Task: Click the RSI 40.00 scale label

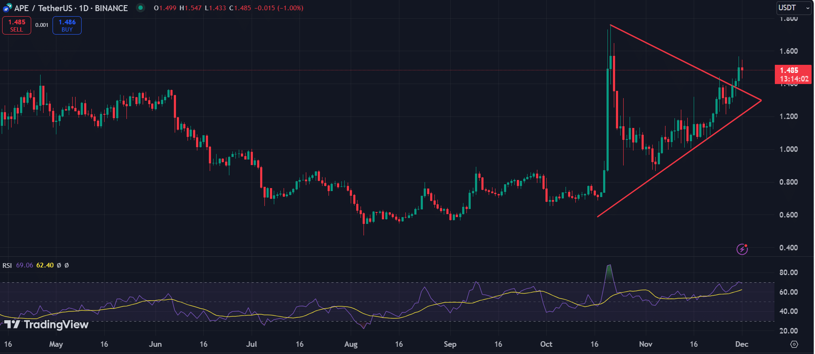Action: 789,311
